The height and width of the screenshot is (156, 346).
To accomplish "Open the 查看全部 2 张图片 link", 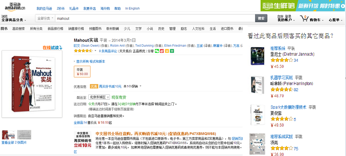I will (x=14, y=143).
